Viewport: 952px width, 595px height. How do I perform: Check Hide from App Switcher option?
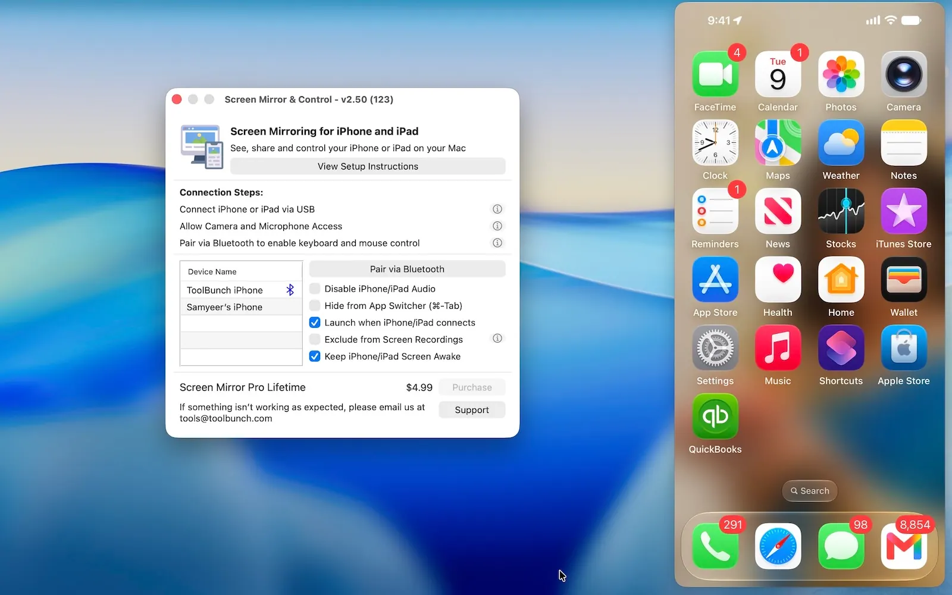[315, 306]
